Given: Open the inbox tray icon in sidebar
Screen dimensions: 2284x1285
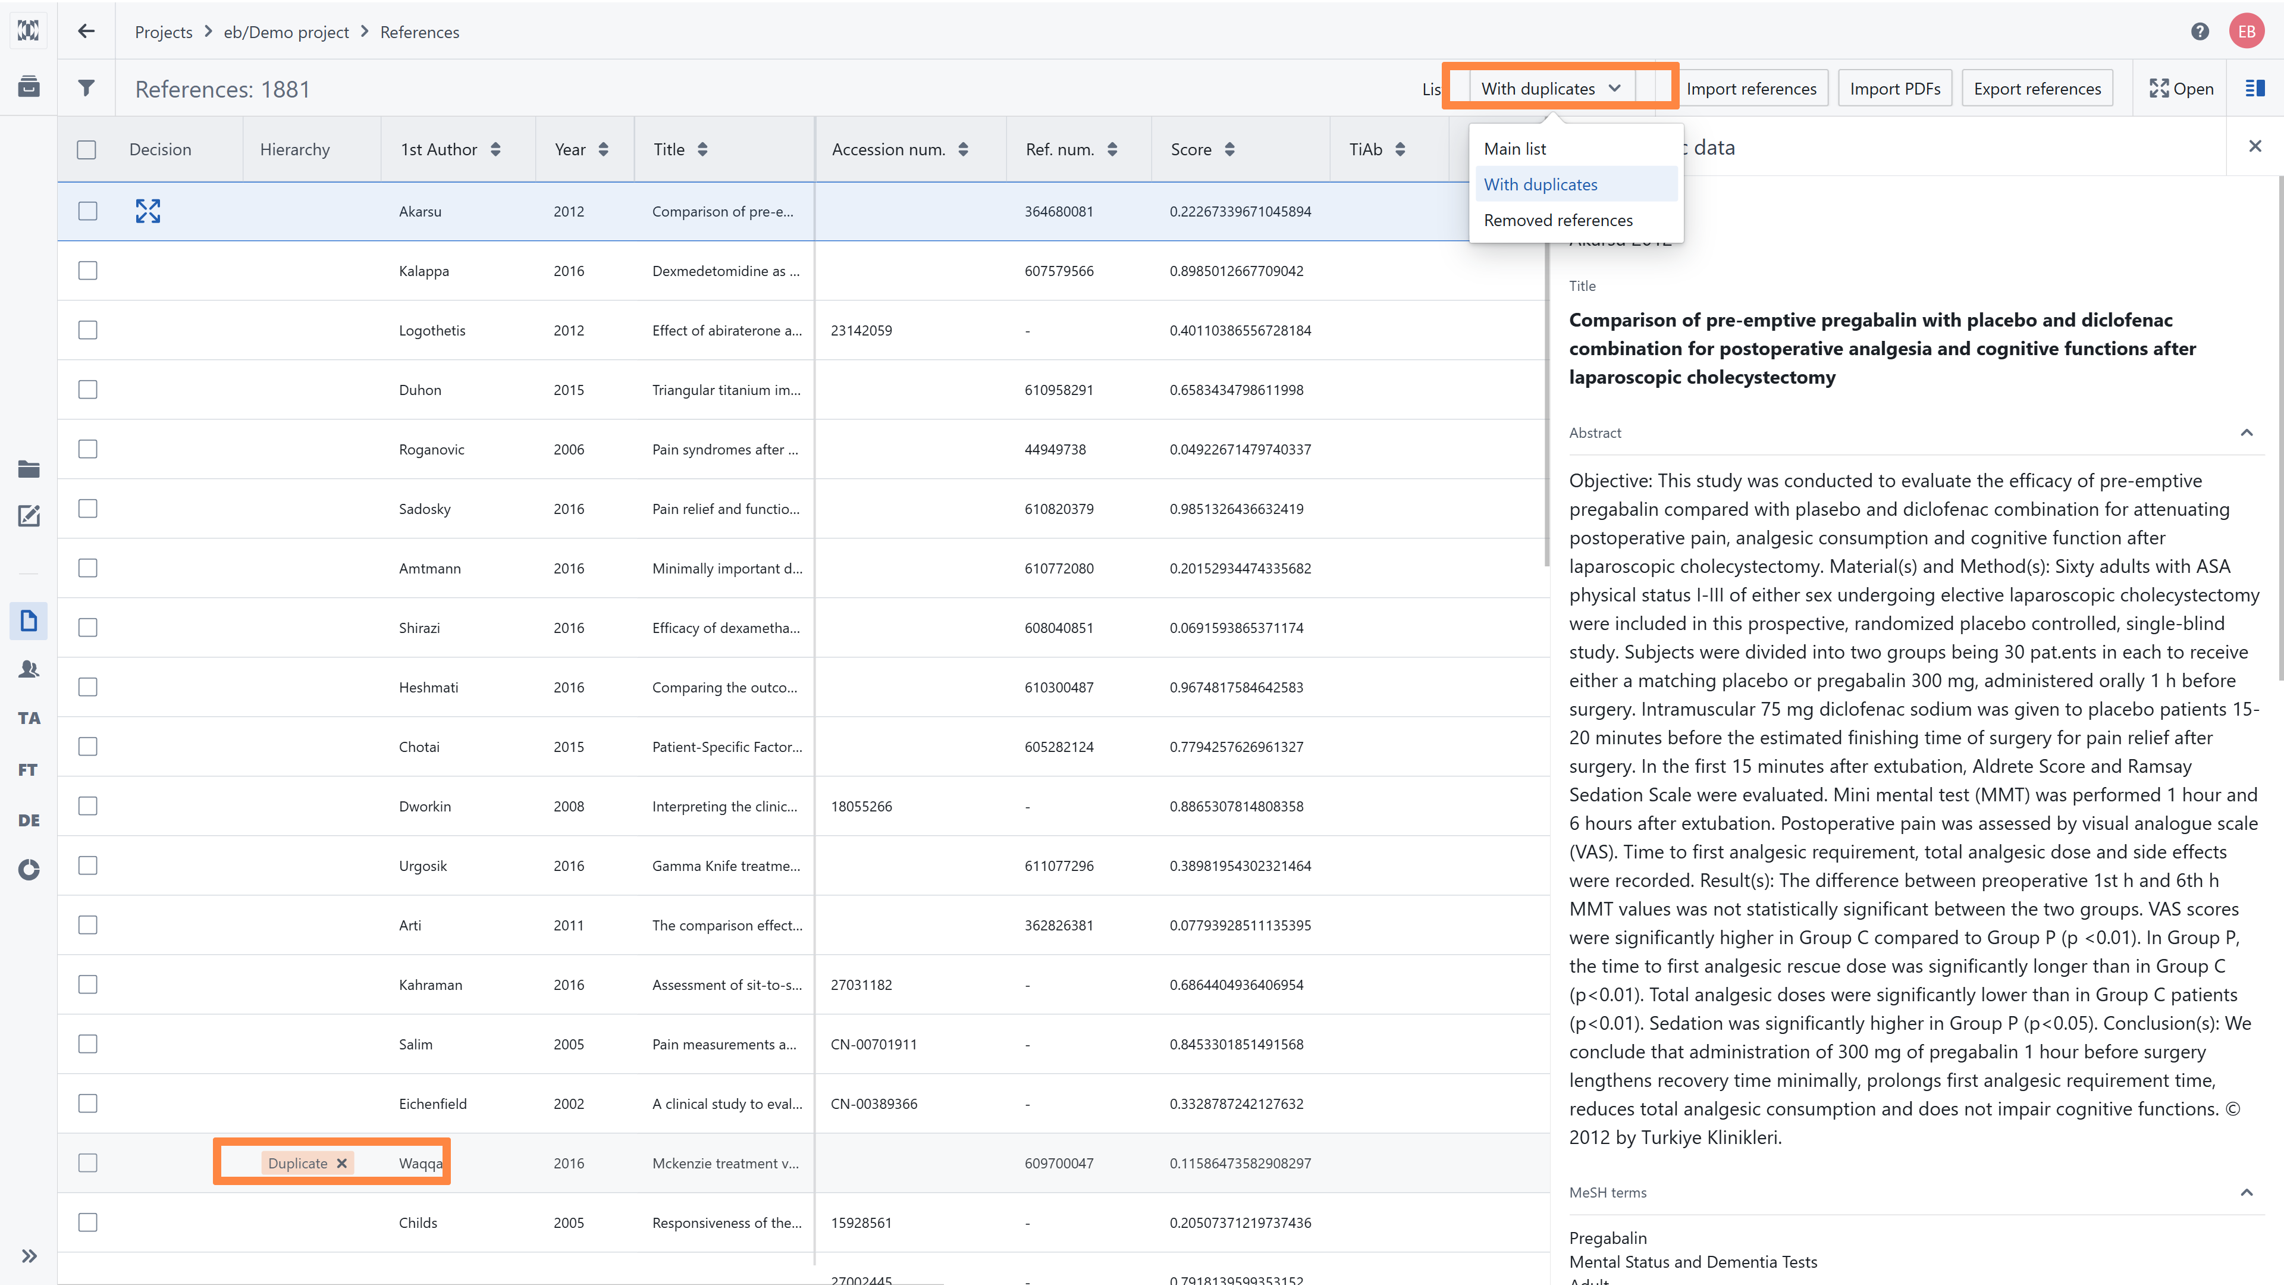Looking at the screenshot, I should 29,86.
